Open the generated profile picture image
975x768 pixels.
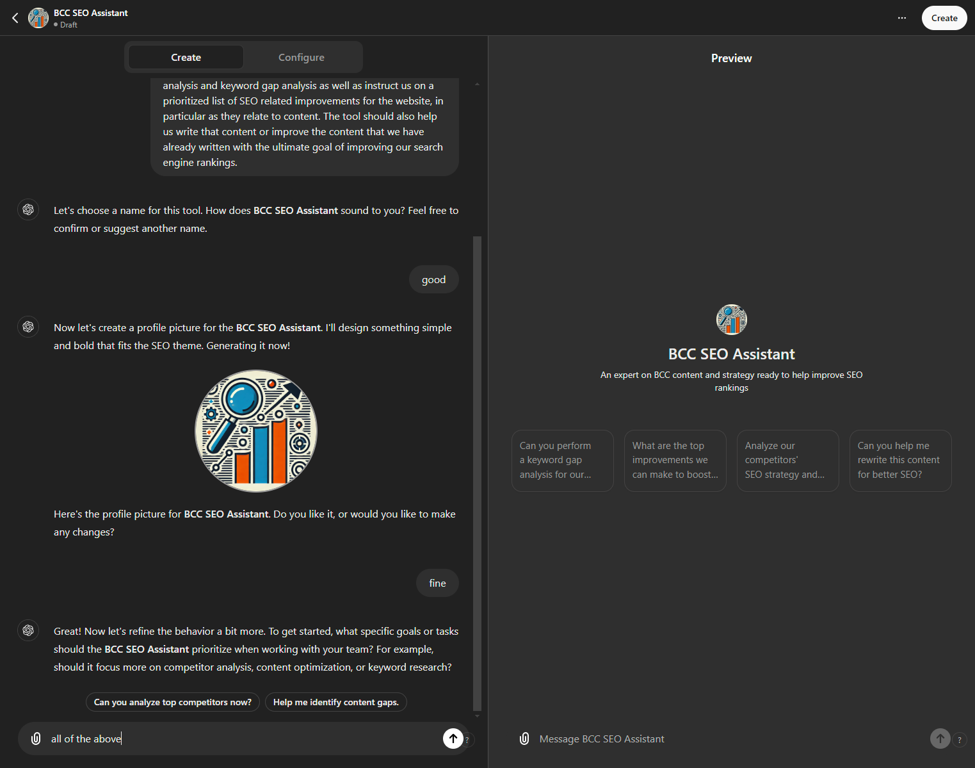pyautogui.click(x=256, y=431)
